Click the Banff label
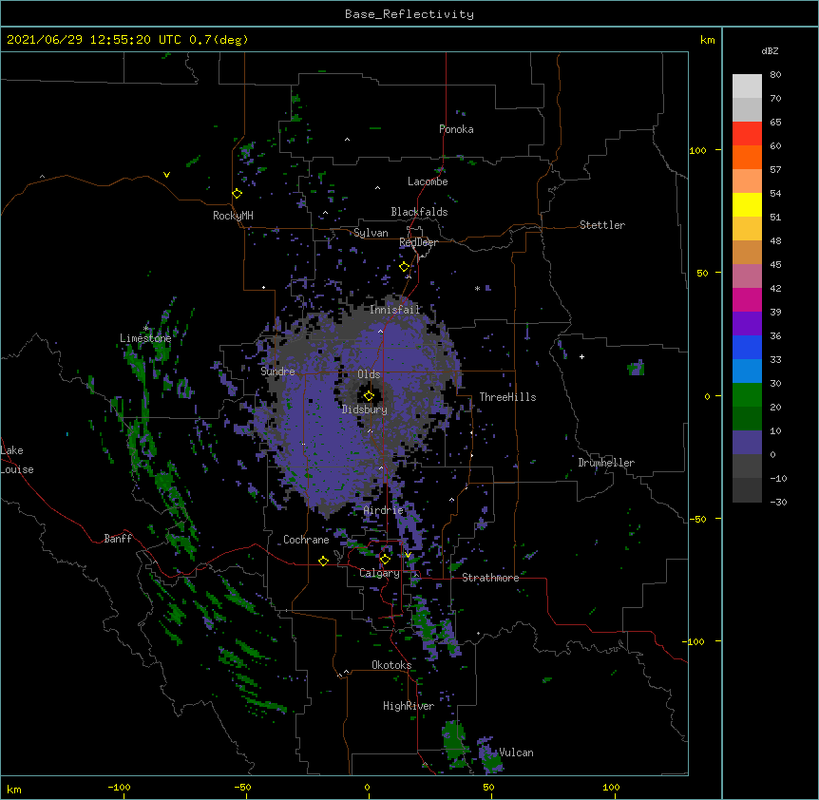The width and height of the screenshot is (819, 800). point(118,539)
